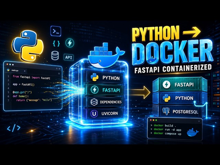Image resolution: width=220 pixels, height=165 pixels.
Task: Click the floating teal lightning bolt icon
Action: tap(70, 43)
